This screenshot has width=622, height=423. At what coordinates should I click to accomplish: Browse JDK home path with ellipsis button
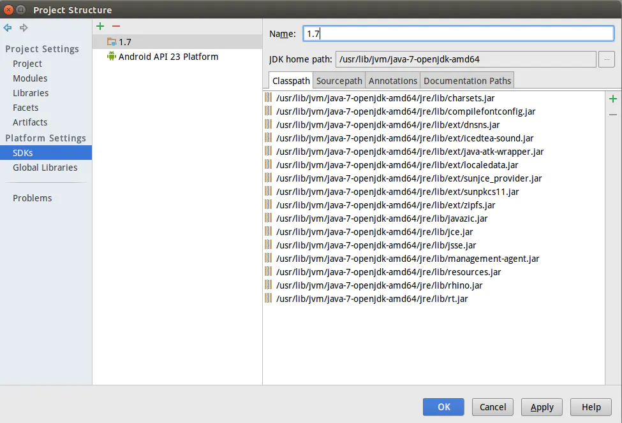coord(607,59)
